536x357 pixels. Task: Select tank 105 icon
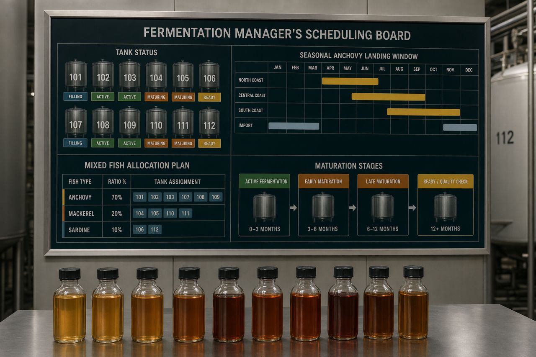point(183,75)
